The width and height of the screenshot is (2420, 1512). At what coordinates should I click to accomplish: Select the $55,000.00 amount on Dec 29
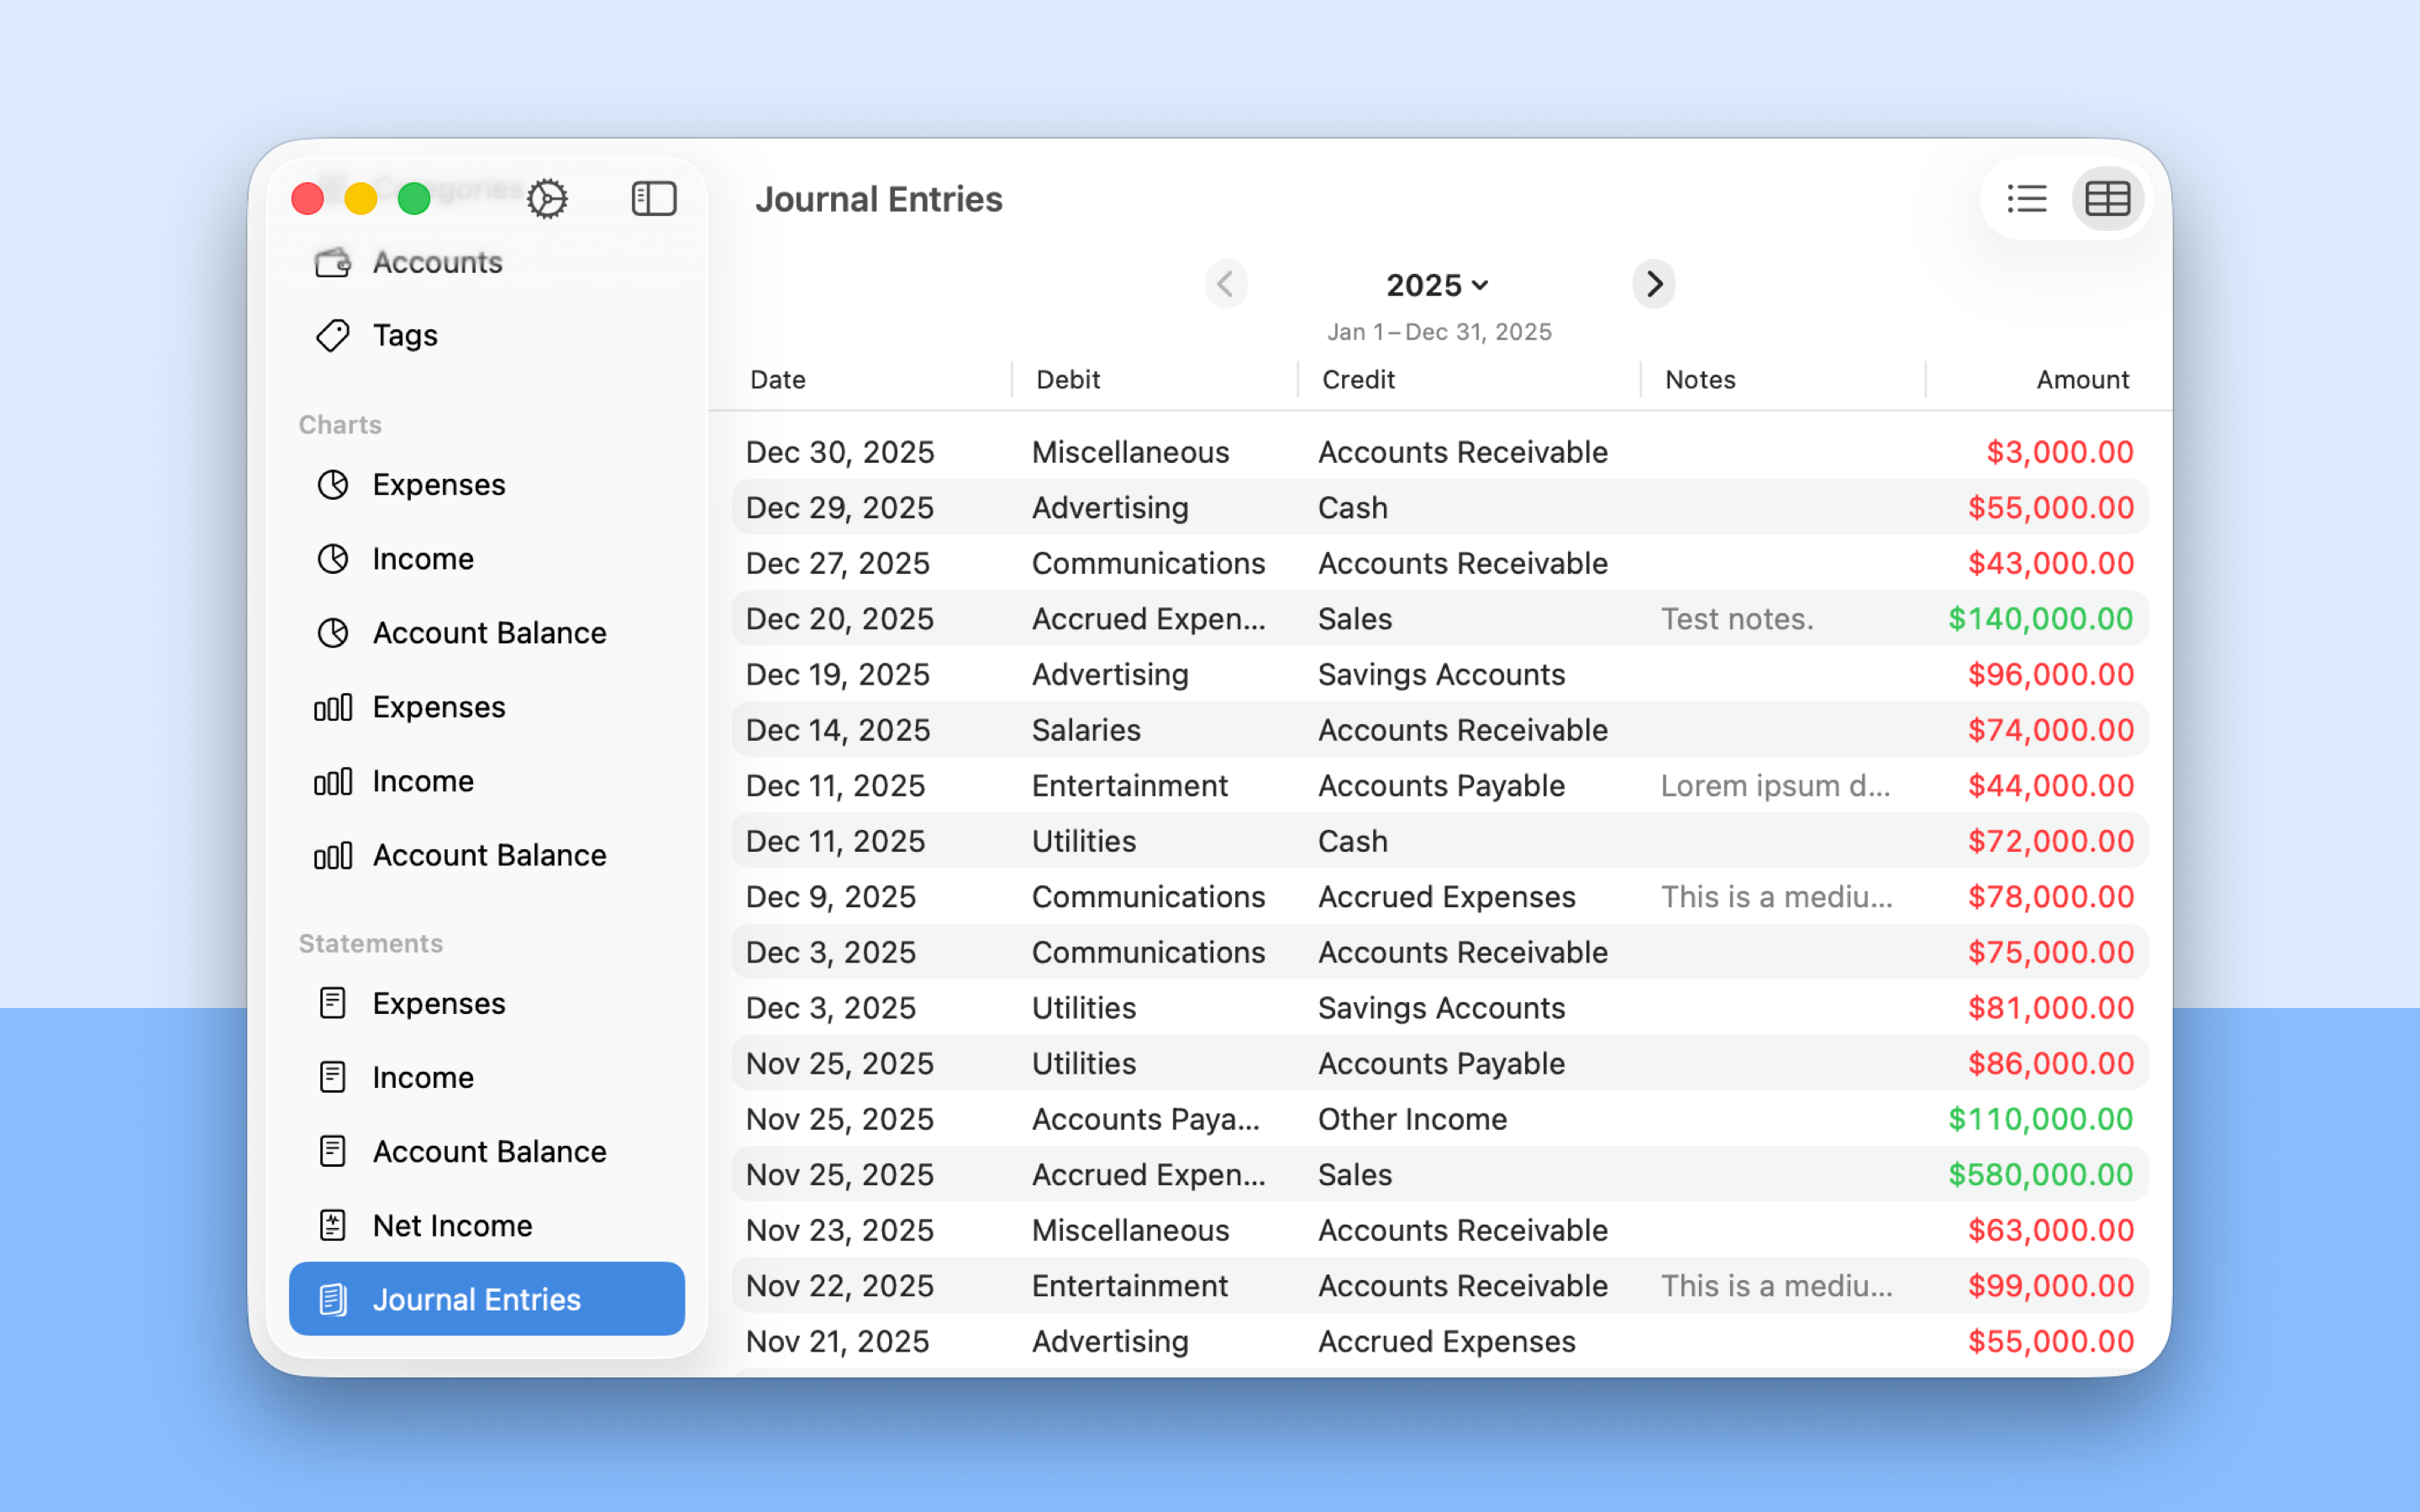click(x=2051, y=508)
